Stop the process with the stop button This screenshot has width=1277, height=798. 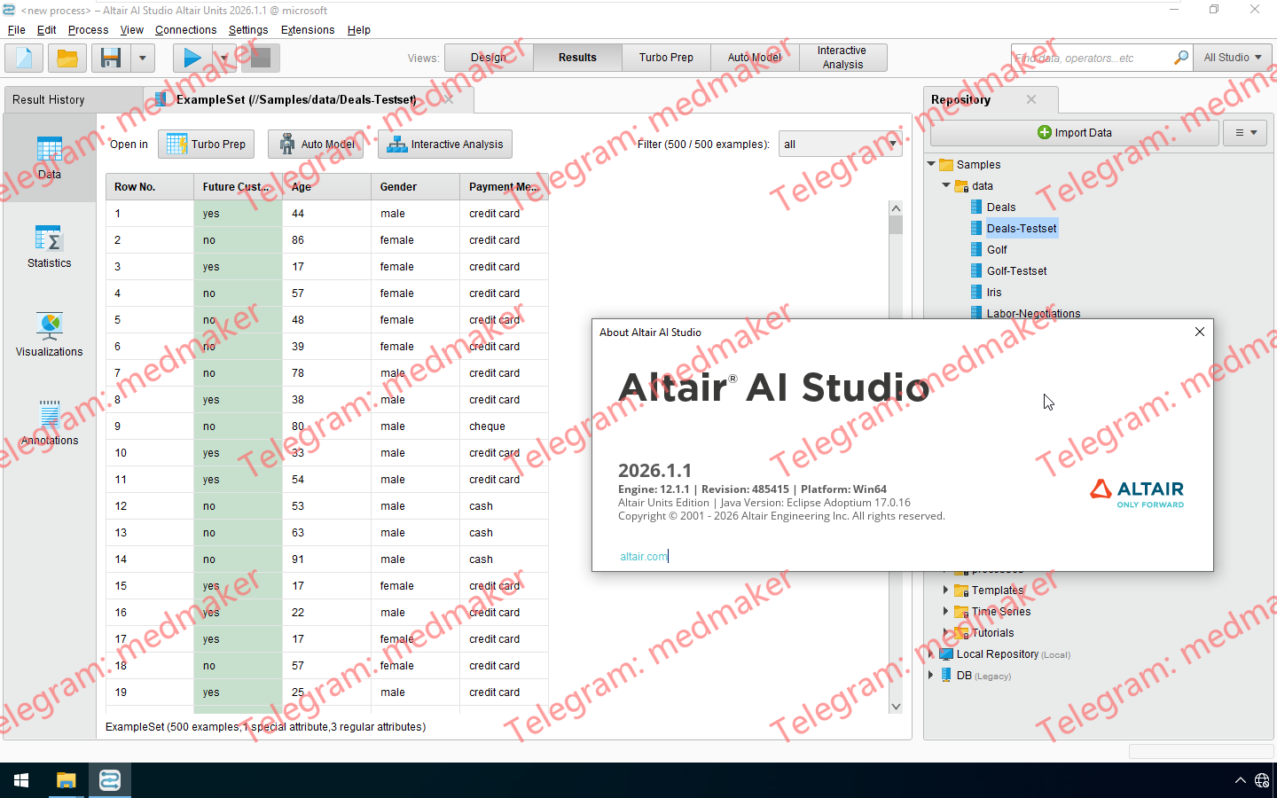261,59
